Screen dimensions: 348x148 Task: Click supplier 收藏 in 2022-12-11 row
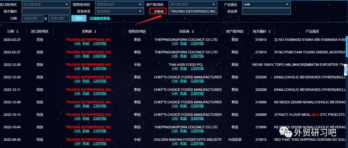point(184,94)
